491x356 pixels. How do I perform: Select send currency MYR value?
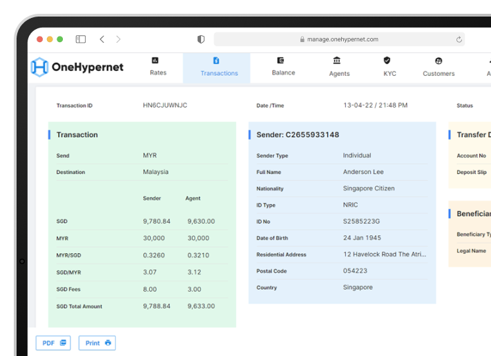click(150, 155)
